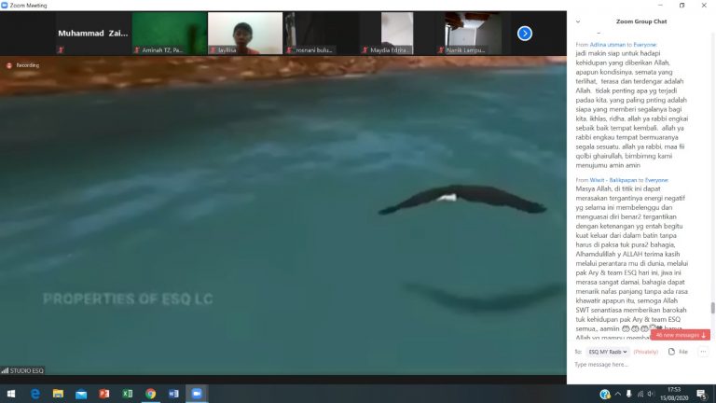Image resolution: width=716 pixels, height=403 pixels.
Task: Click the Recording indicator
Action: (23, 65)
